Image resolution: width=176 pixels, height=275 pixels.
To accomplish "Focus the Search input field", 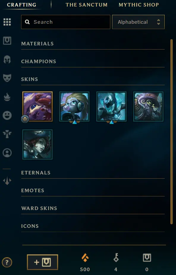I will [x=66, y=22].
